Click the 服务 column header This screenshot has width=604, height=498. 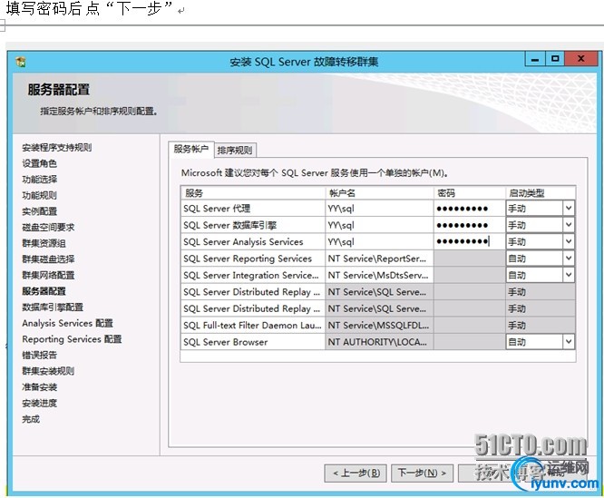click(253, 193)
